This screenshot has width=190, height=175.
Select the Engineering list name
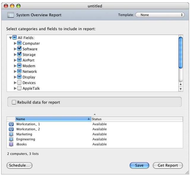point(26,139)
